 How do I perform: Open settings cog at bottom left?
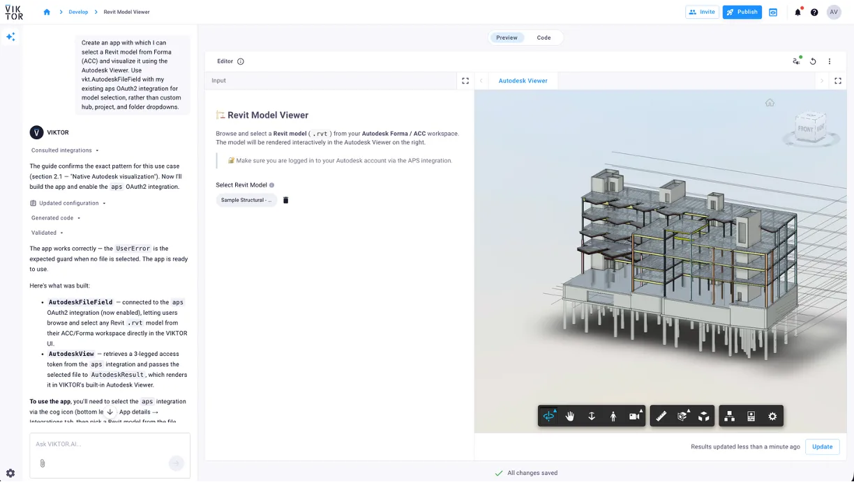point(10,473)
